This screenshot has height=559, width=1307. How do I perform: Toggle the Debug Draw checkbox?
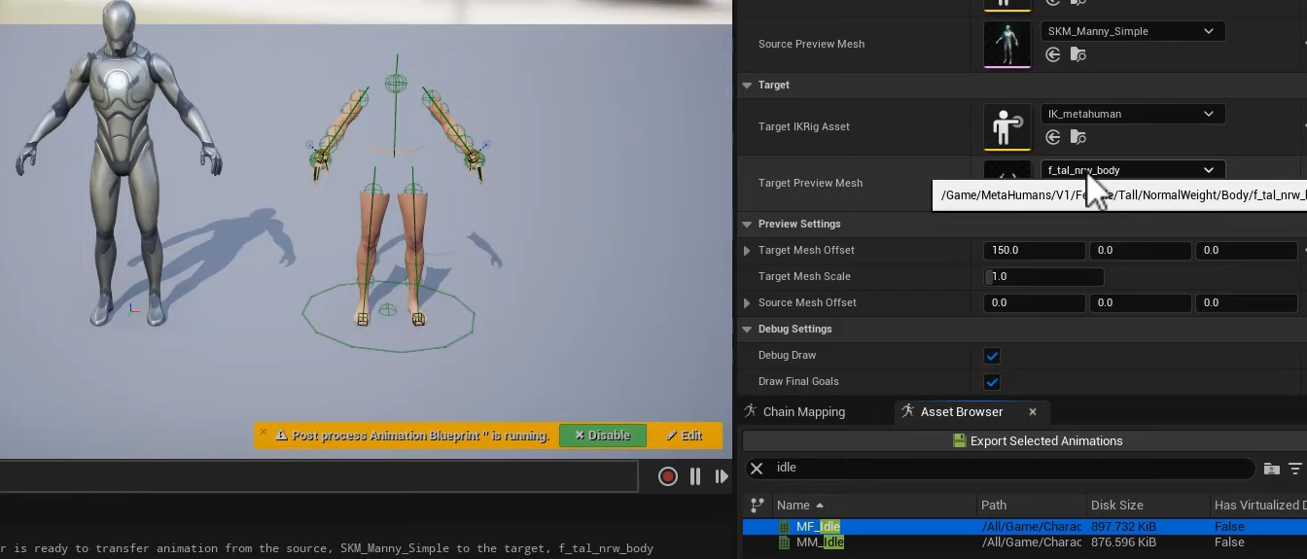click(x=992, y=356)
